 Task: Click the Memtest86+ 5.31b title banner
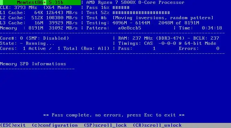pos(40,3)
